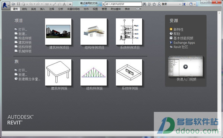Open the Revit 社区 resource link
Image resolution: width=223 pixels, height=138 pixels.
coord(181,47)
